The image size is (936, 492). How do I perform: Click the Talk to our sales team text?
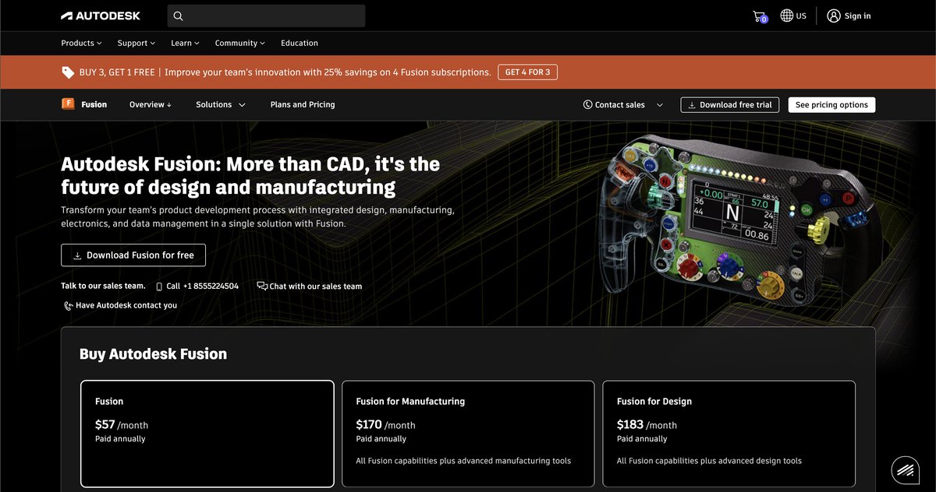(x=103, y=286)
